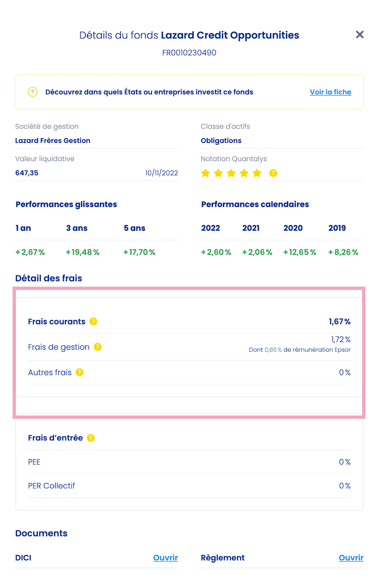This screenshot has height=580, width=371.
Task: Click the Notation Quantalys help icon
Action: [x=273, y=173]
